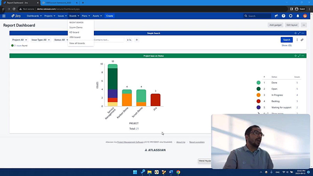Open the Jira app switcher grid icon
The width and height of the screenshot is (313, 176).
tap(4, 16)
